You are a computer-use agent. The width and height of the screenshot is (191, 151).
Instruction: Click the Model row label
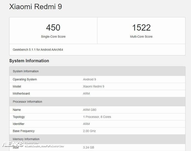point(17,86)
